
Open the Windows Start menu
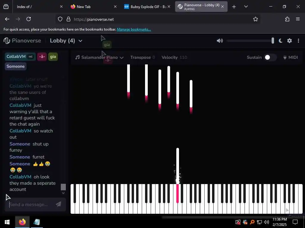[7, 222]
